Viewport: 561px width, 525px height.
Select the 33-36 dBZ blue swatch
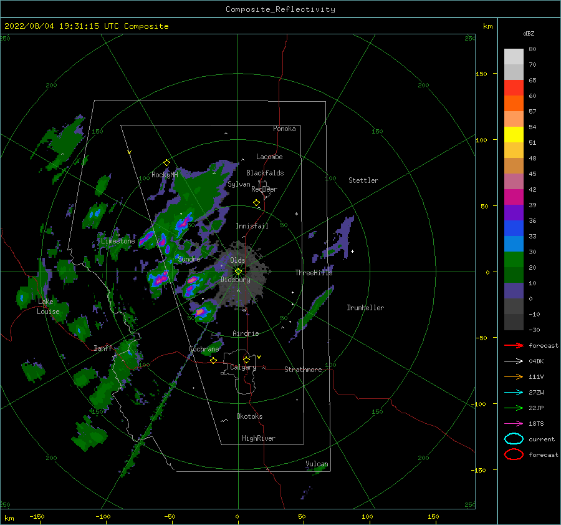[514, 228]
